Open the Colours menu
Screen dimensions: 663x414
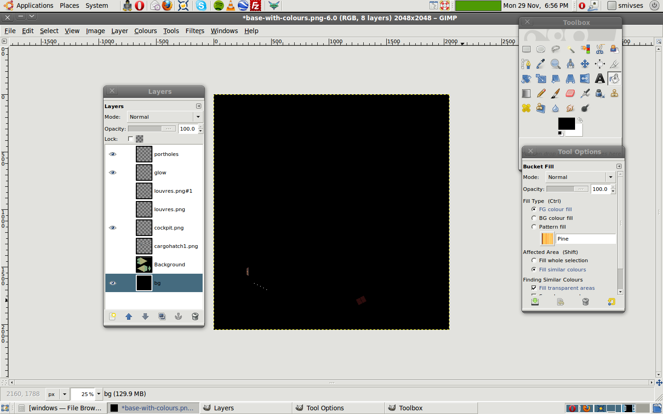pyautogui.click(x=145, y=31)
